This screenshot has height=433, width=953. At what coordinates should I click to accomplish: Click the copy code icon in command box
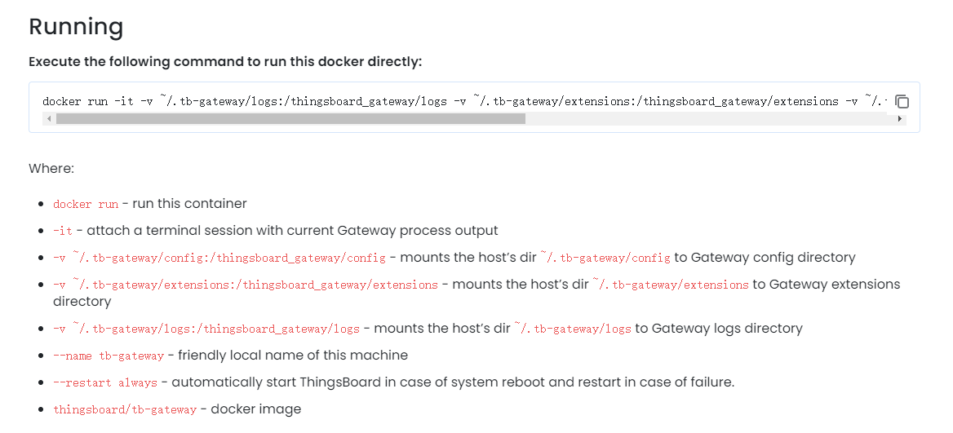(902, 102)
